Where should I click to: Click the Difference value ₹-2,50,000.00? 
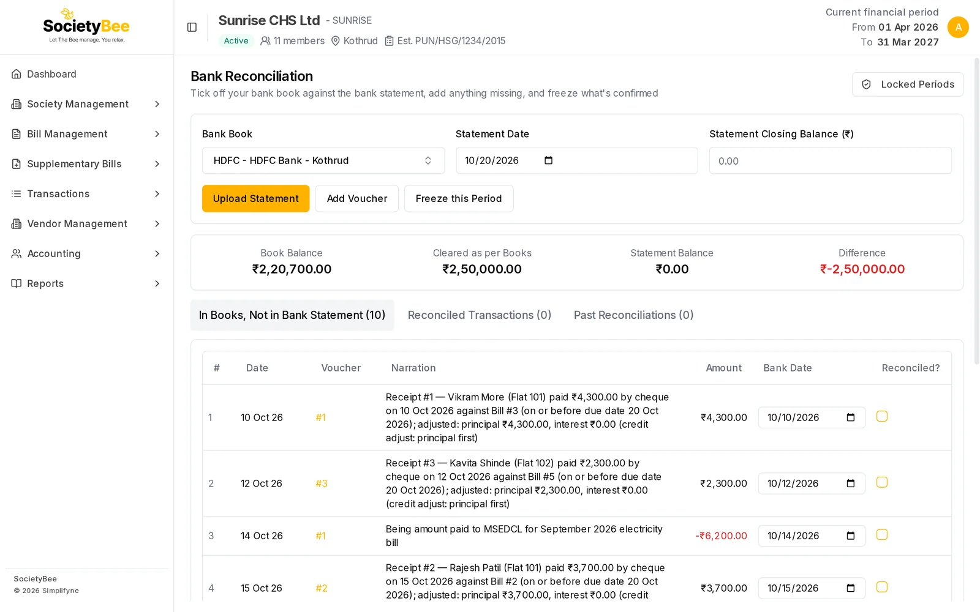pos(862,269)
